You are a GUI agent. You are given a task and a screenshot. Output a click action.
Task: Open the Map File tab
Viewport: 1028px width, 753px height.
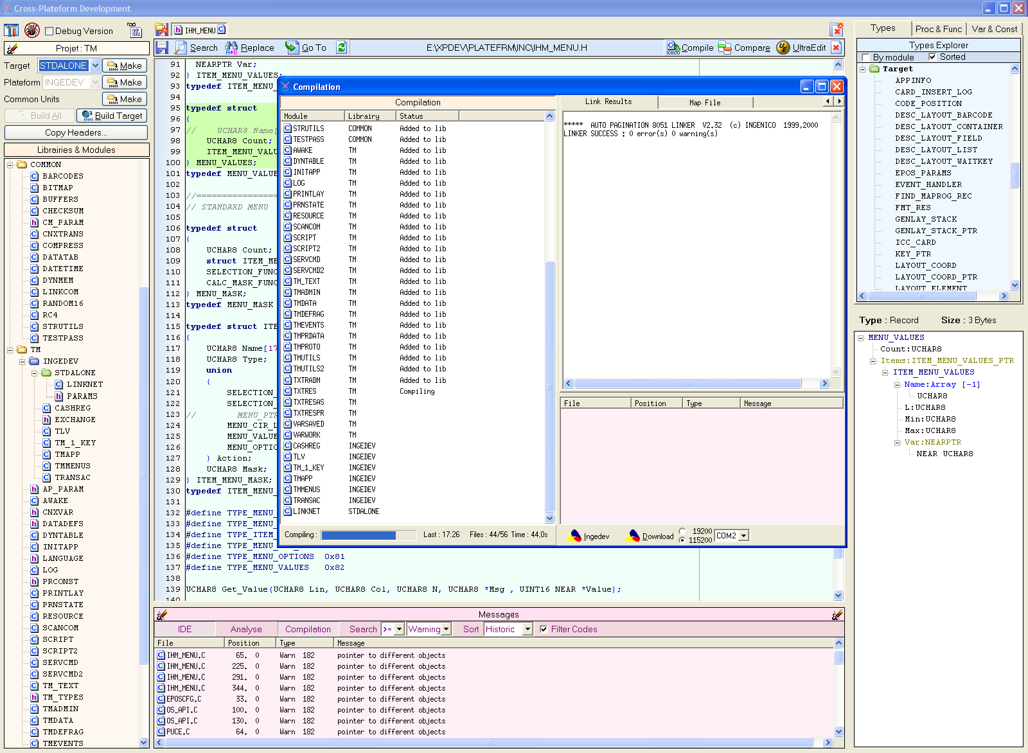(x=704, y=102)
